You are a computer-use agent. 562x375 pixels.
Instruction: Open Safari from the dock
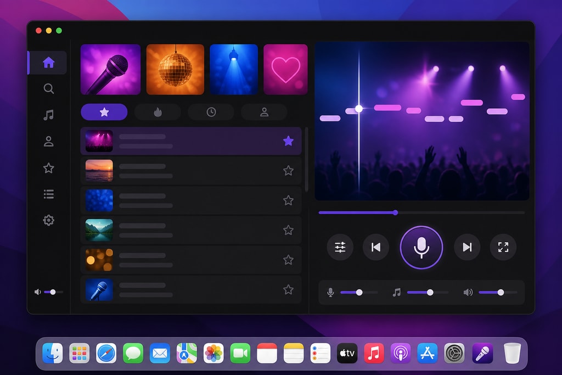[x=106, y=353]
